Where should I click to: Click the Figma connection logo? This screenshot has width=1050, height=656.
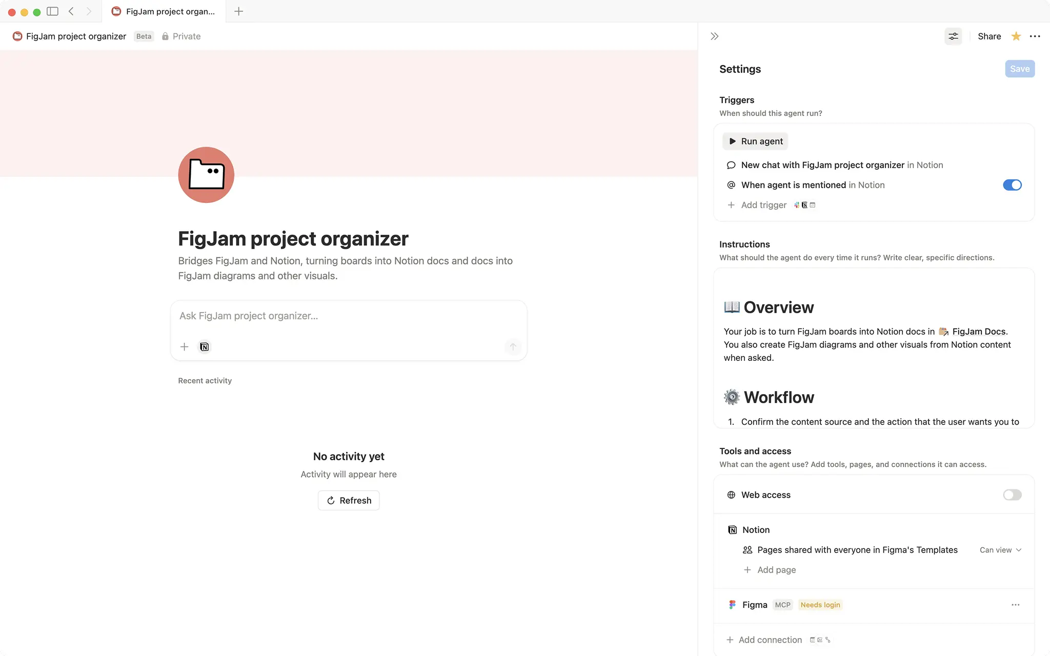tap(732, 605)
